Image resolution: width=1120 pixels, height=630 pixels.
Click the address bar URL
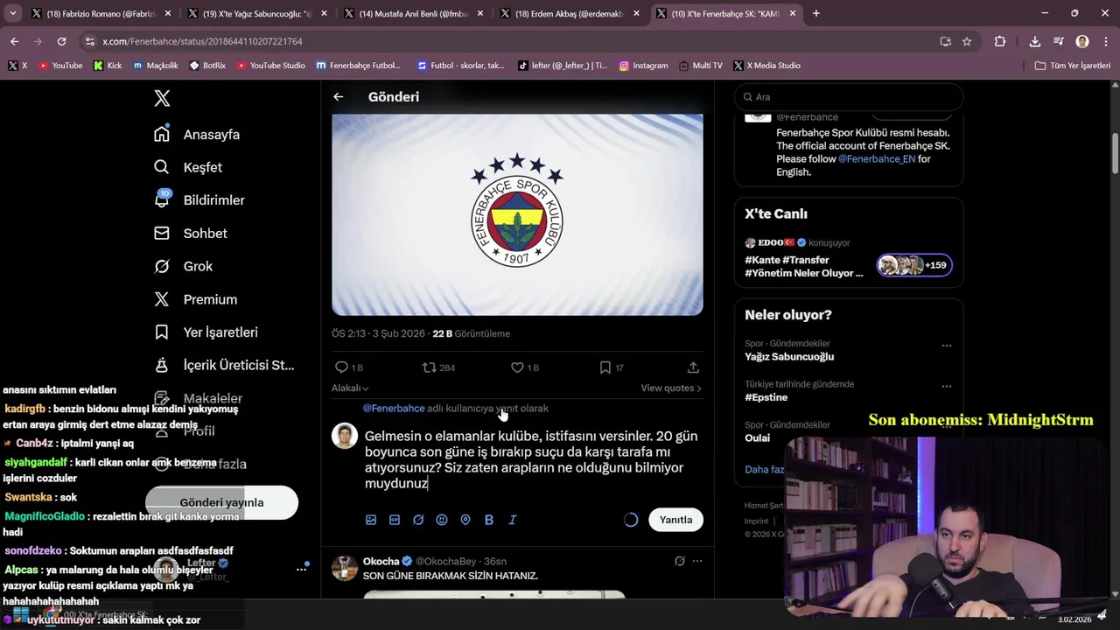pyautogui.click(x=202, y=41)
